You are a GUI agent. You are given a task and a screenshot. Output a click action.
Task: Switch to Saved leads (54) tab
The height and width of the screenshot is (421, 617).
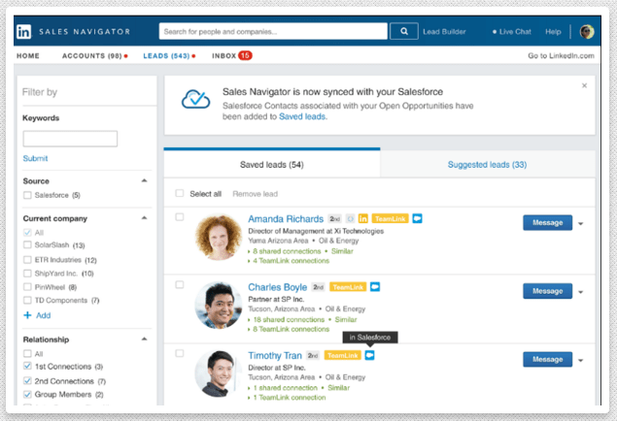(x=272, y=165)
